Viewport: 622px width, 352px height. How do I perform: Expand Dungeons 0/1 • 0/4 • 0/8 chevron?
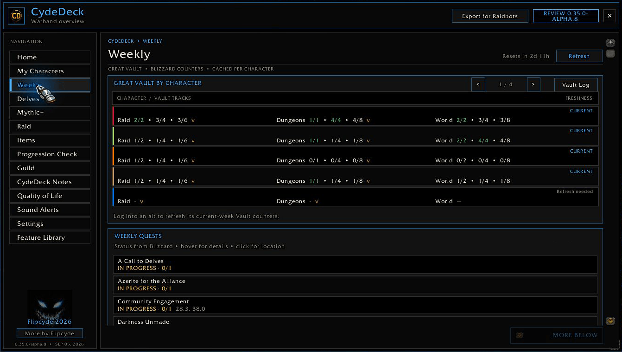pos(368,161)
